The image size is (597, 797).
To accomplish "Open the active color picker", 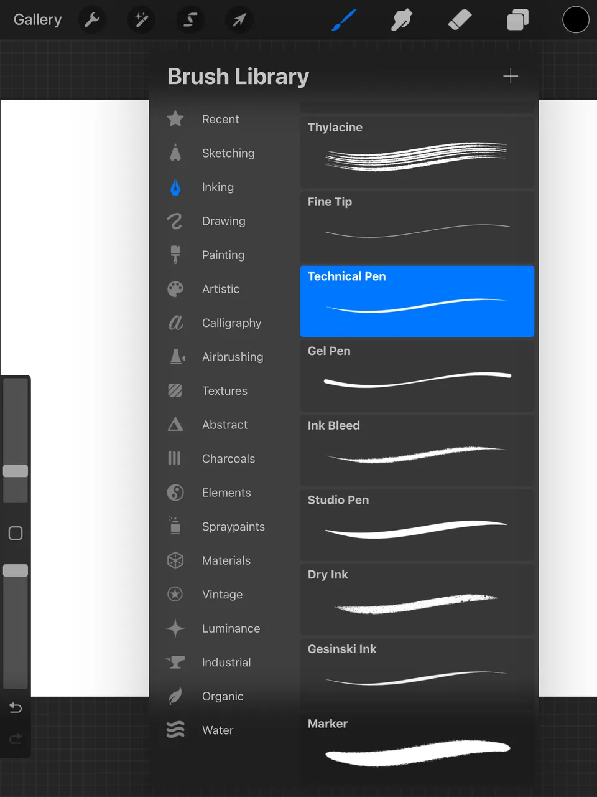I will [x=576, y=20].
